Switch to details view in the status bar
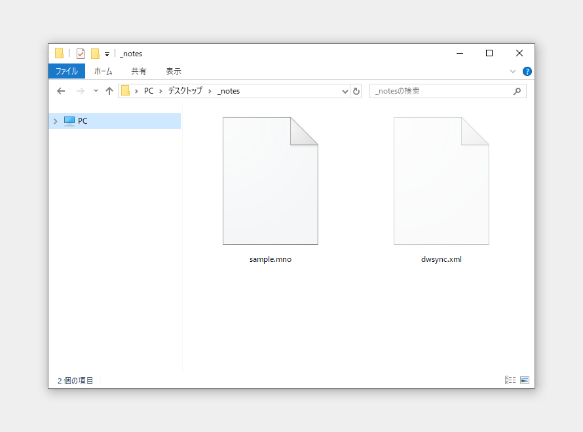The width and height of the screenshot is (583, 432). point(510,380)
